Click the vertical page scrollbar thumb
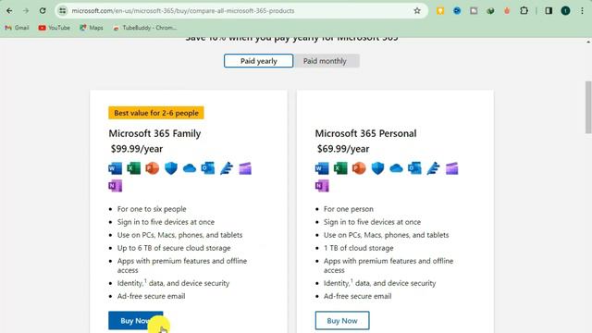The height and width of the screenshot is (333, 592). click(x=588, y=107)
